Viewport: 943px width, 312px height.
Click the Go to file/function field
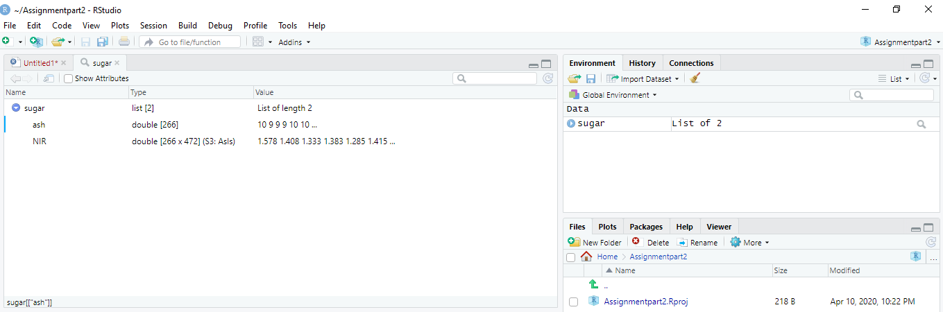click(x=190, y=42)
